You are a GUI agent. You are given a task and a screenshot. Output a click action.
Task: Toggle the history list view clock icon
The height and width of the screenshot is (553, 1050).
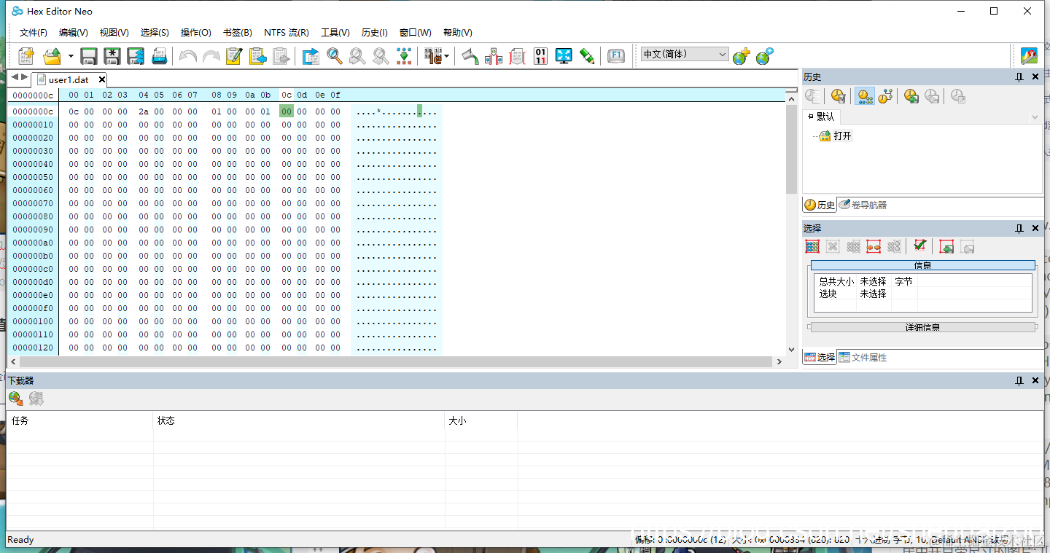pos(865,96)
